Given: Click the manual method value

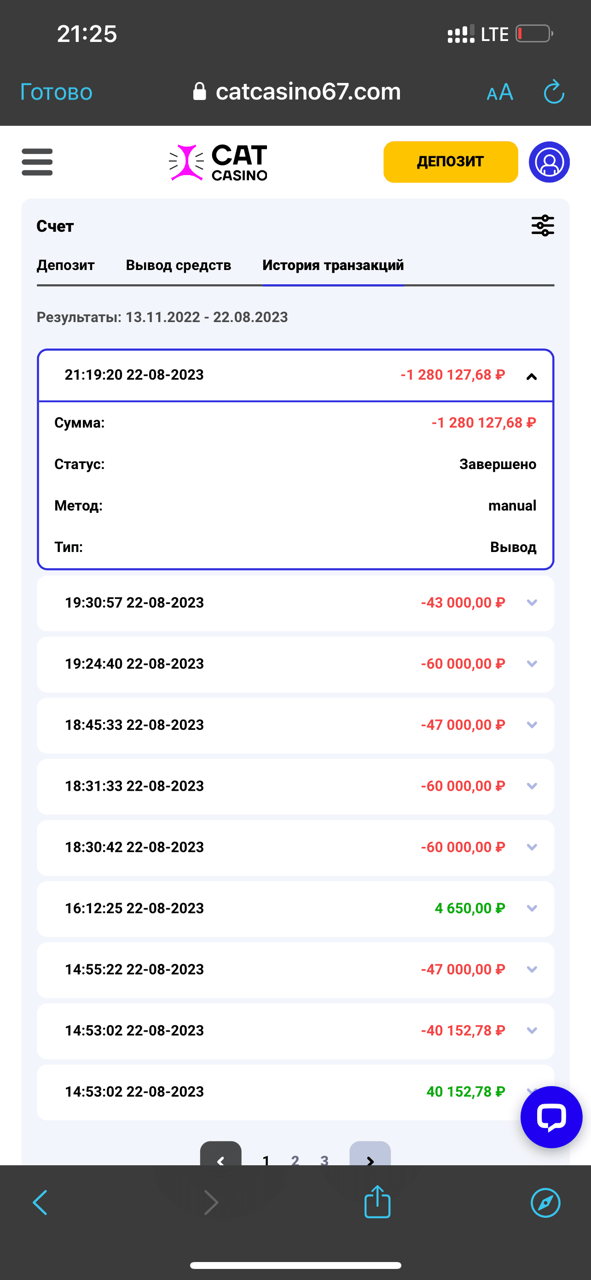Looking at the screenshot, I should point(512,505).
